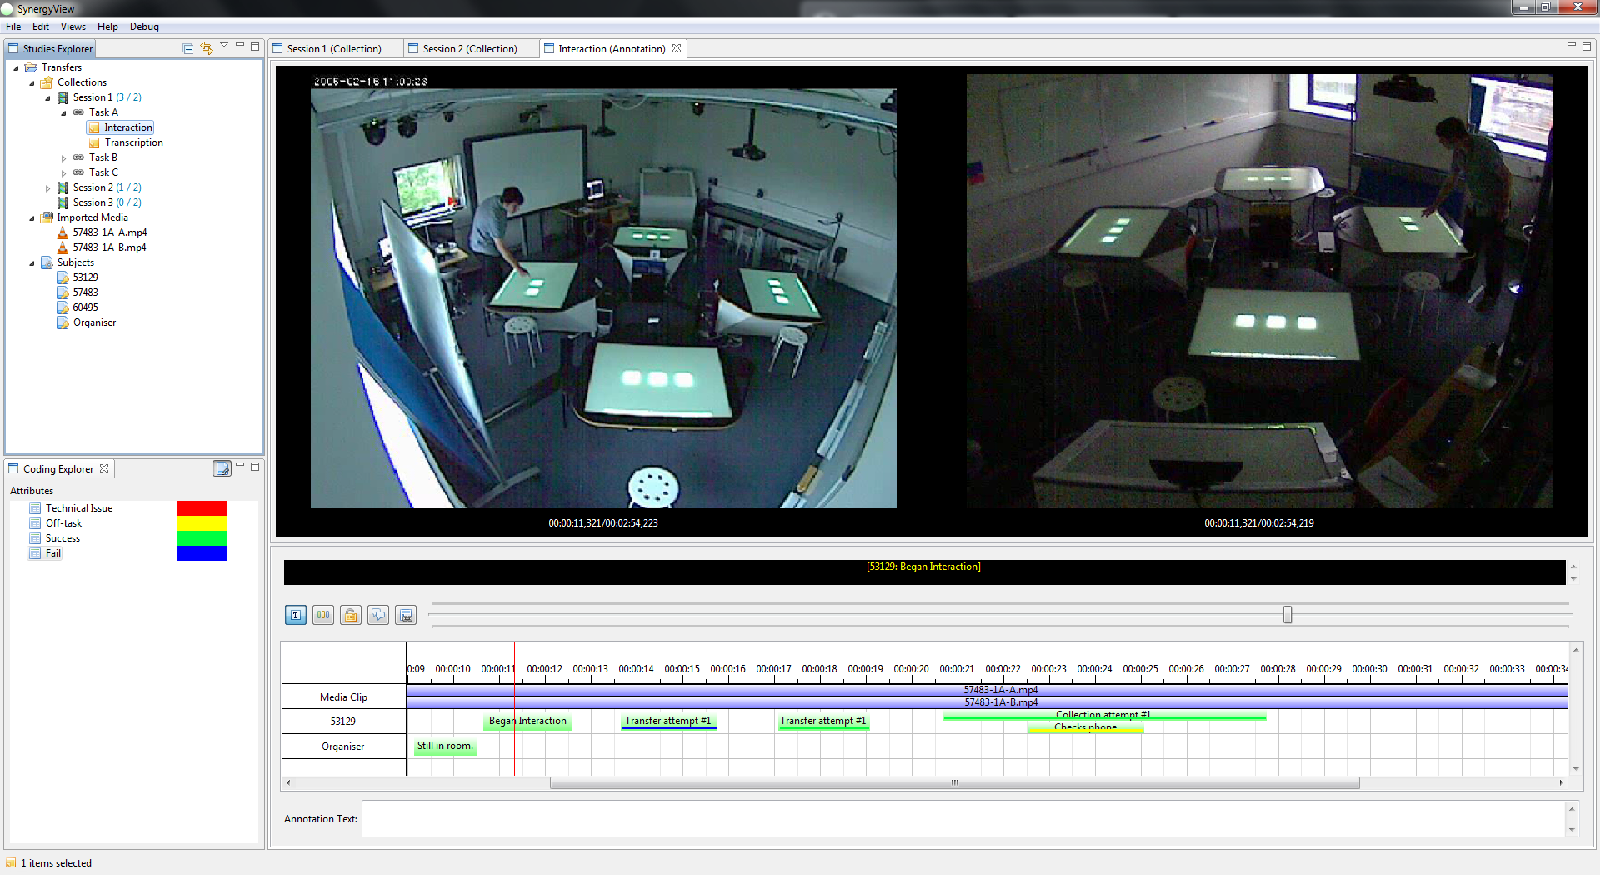
Task: Open the Views menu
Action: point(72,27)
